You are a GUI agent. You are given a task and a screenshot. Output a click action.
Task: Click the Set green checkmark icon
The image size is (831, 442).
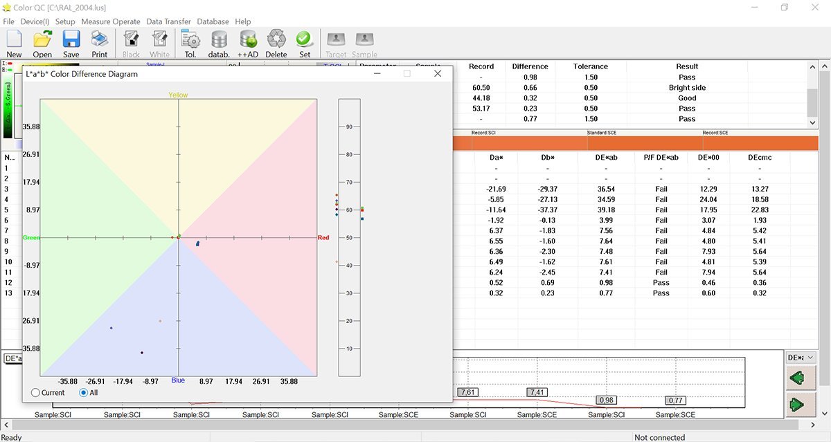coord(305,43)
